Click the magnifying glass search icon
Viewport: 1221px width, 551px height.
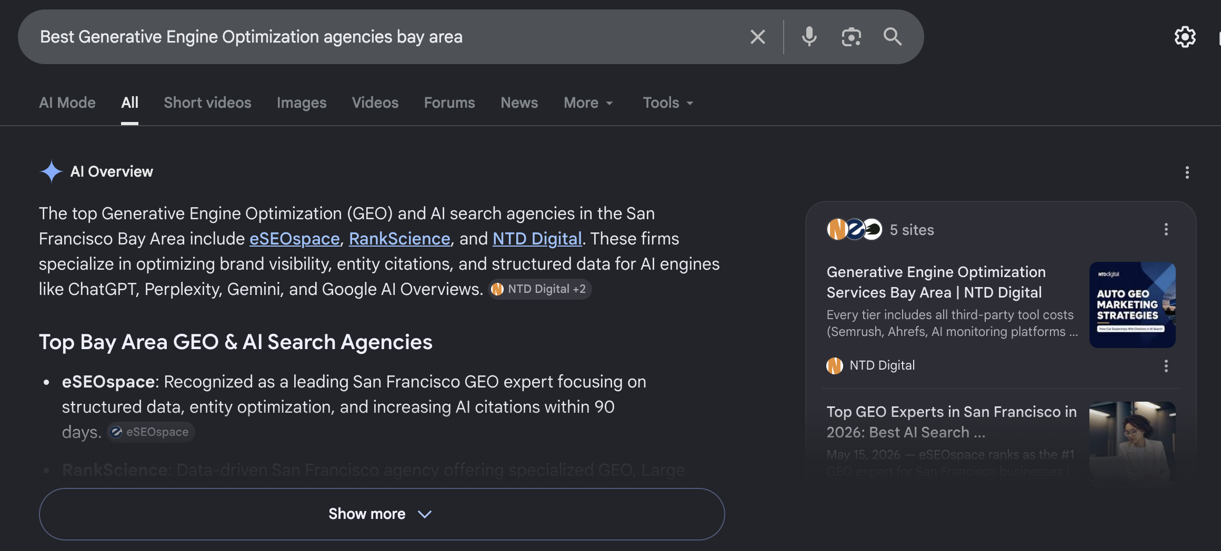[x=893, y=37]
